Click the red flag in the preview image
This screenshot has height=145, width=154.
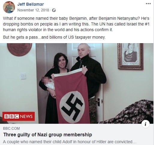[x=72, y=96]
